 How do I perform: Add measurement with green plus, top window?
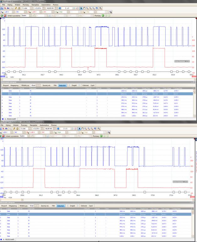pyautogui.click(x=103, y=15)
